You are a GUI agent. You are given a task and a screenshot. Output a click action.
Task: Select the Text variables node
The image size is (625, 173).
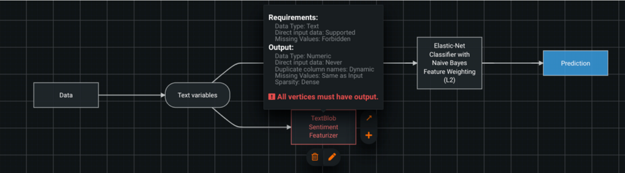[x=197, y=95]
